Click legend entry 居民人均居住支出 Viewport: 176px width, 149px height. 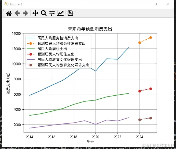52,49
